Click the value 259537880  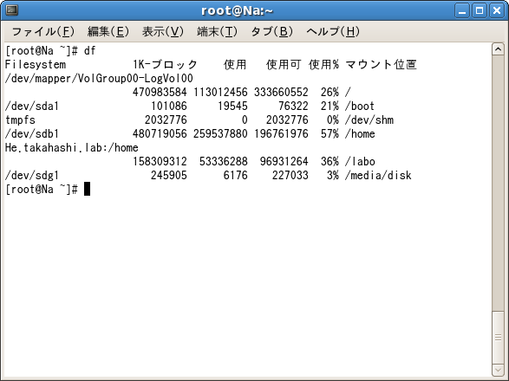220,134
